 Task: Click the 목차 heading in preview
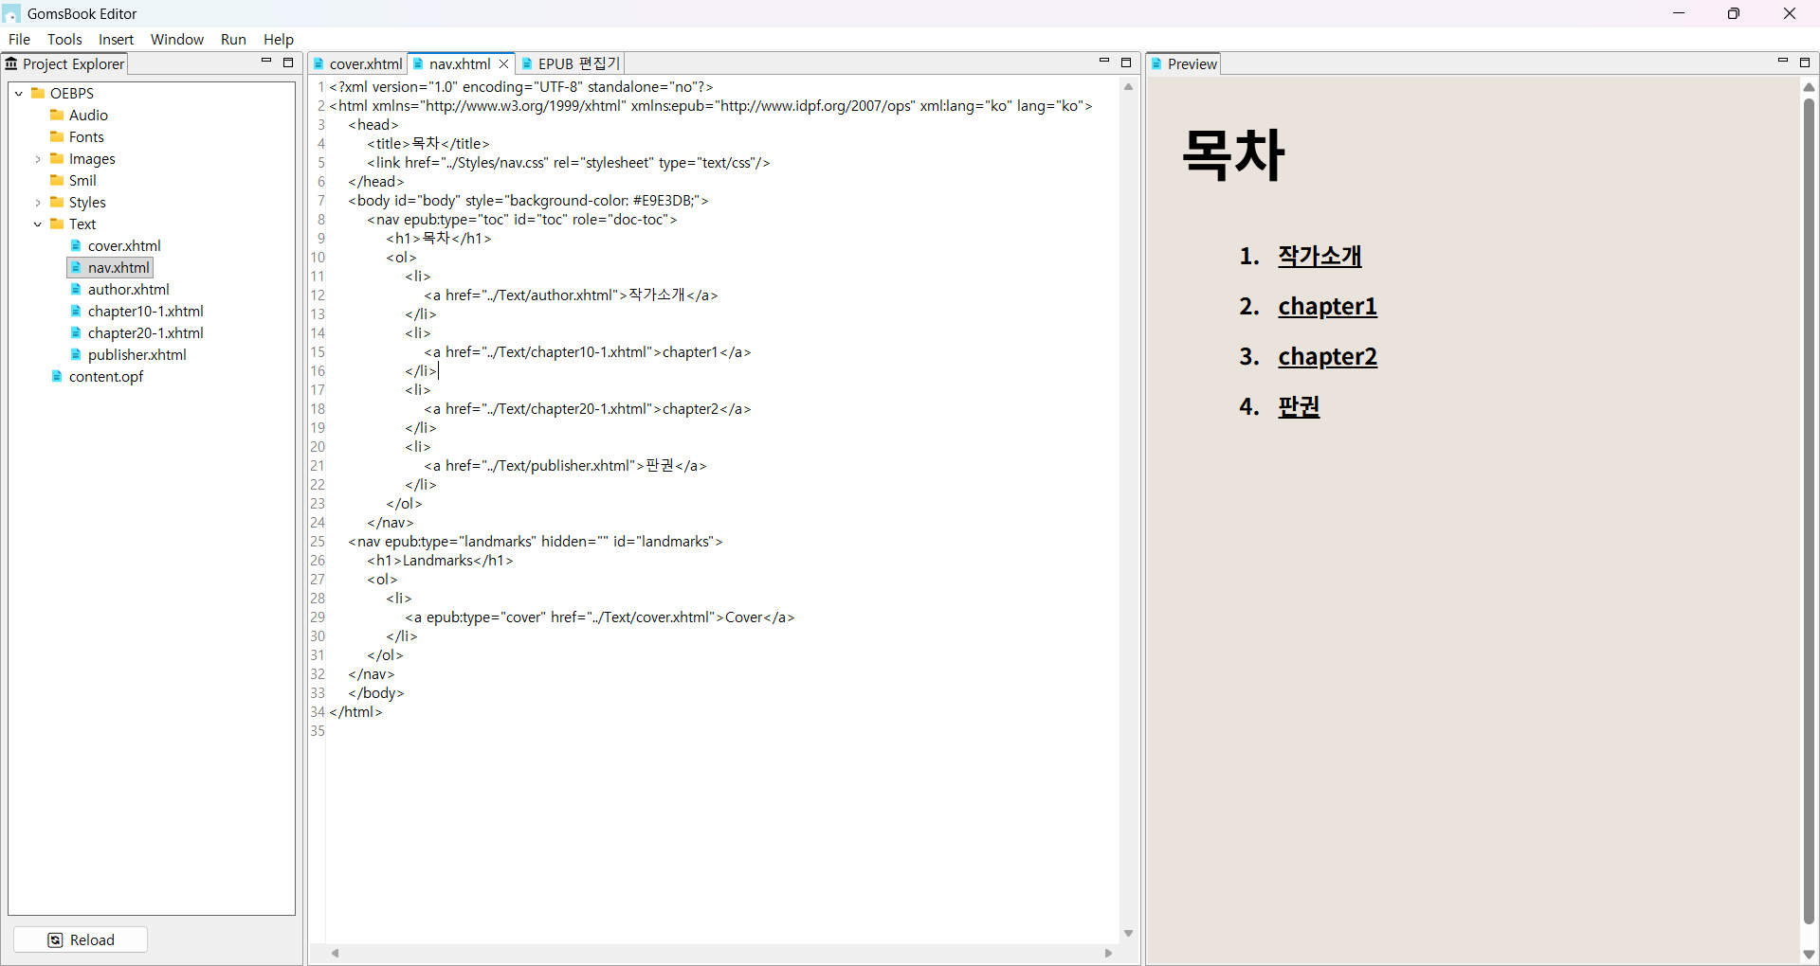[1233, 154]
